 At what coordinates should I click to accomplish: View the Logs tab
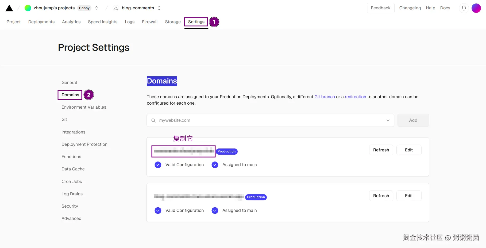(x=130, y=22)
